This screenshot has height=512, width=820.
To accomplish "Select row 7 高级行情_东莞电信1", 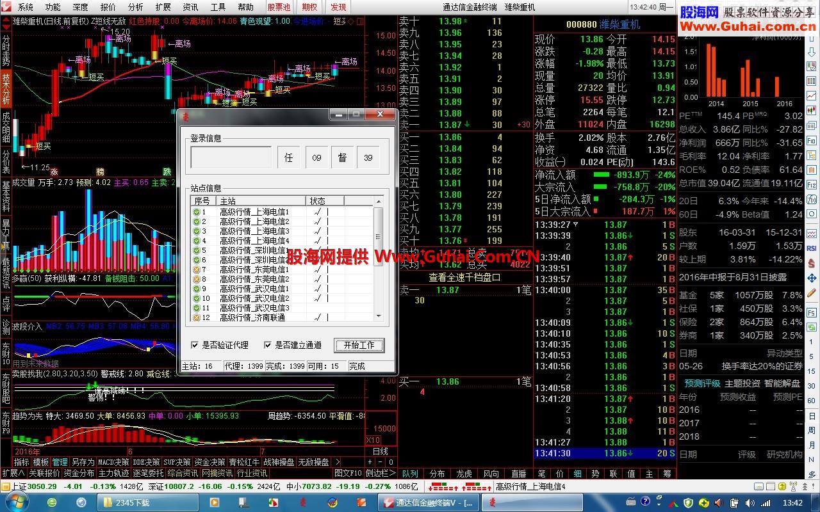I will pyautogui.click(x=282, y=269).
